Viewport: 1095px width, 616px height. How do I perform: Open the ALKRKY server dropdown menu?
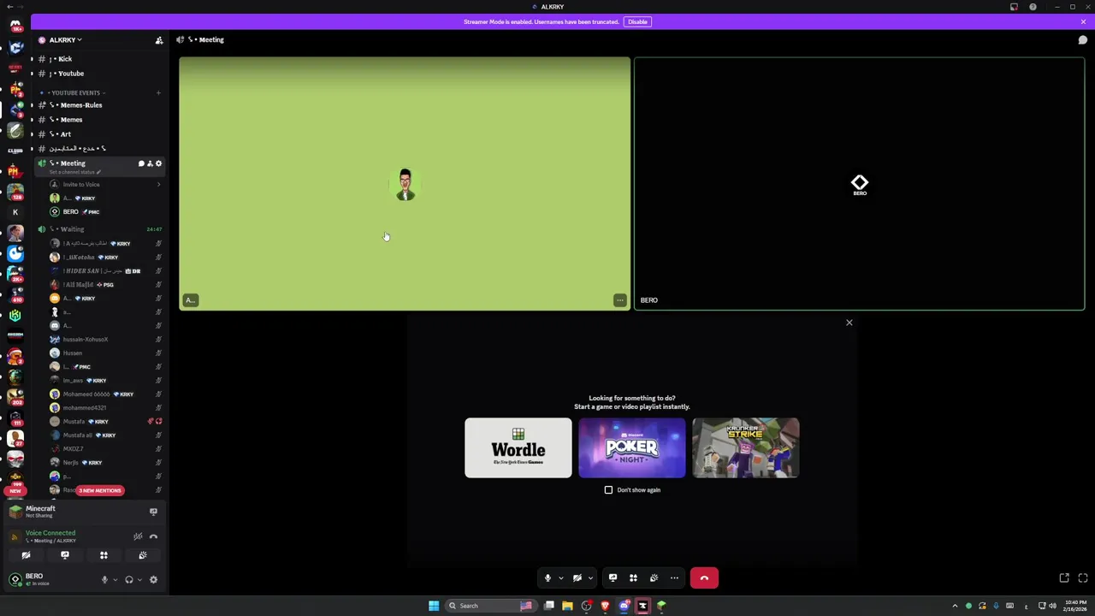coord(65,40)
